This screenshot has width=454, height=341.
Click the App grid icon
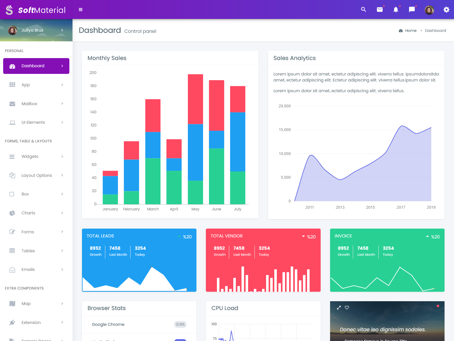tap(12, 85)
